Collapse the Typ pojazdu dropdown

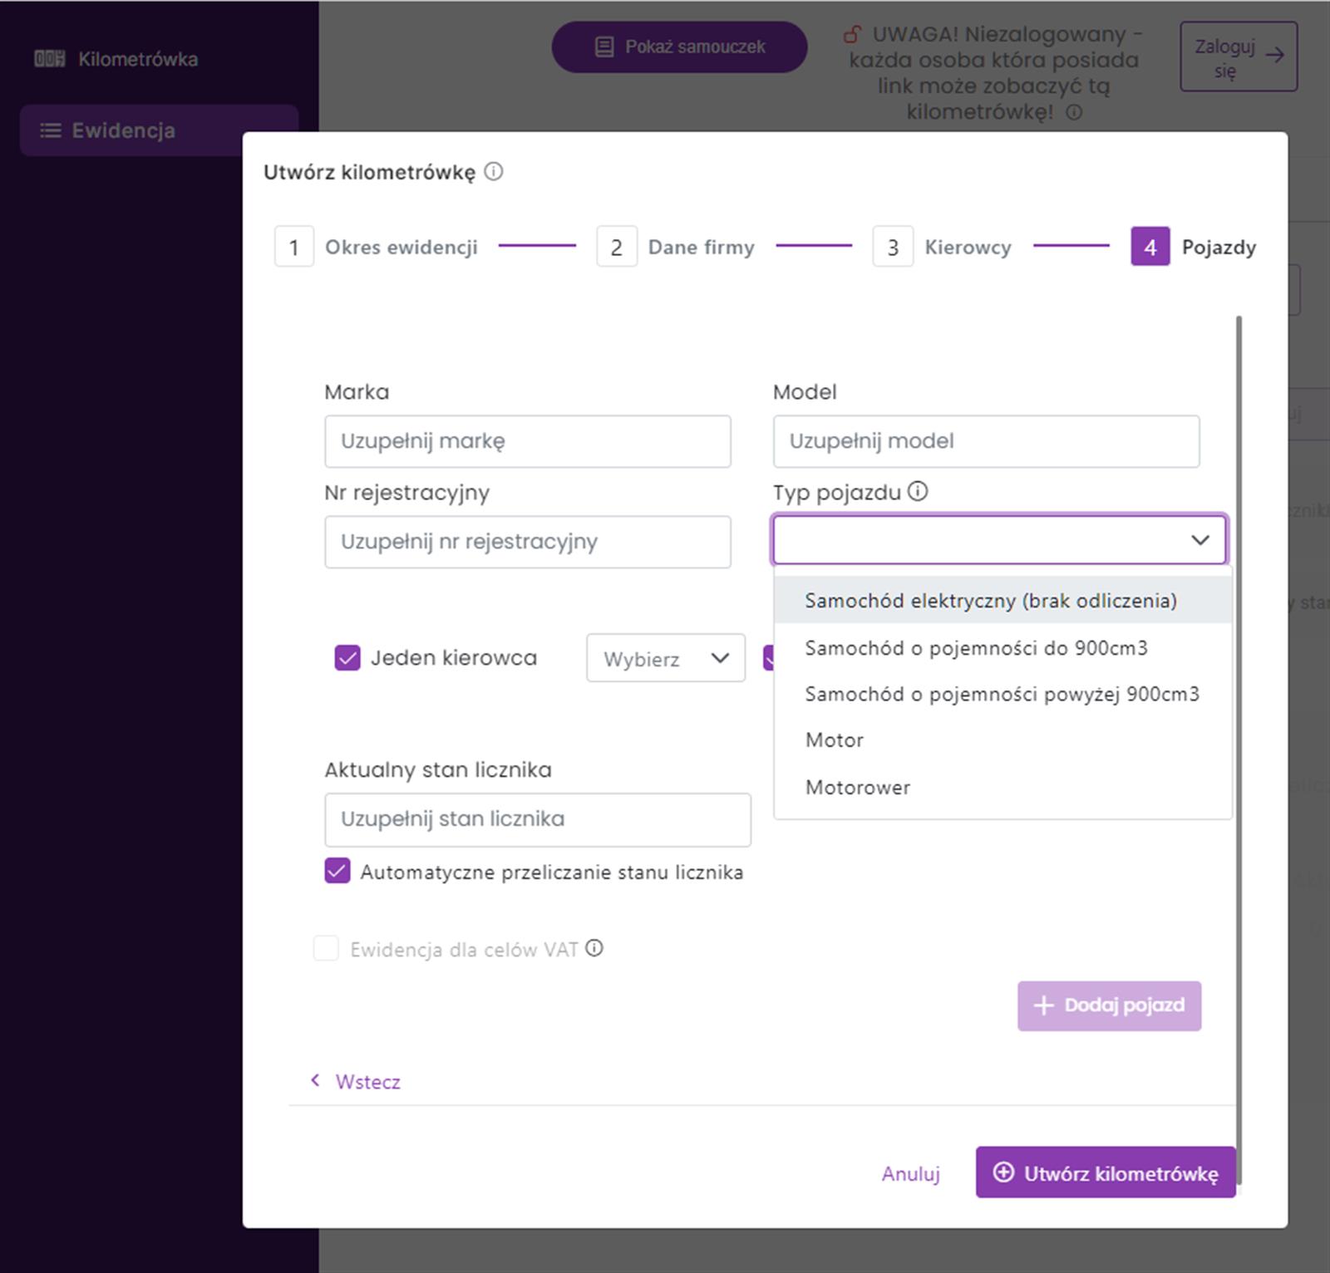coord(1199,540)
